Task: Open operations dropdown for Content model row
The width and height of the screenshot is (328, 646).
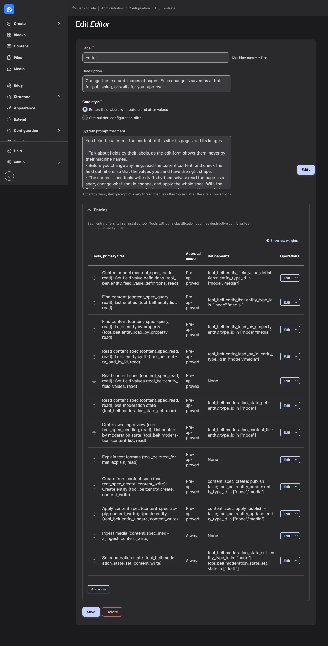Action: pos(296,278)
